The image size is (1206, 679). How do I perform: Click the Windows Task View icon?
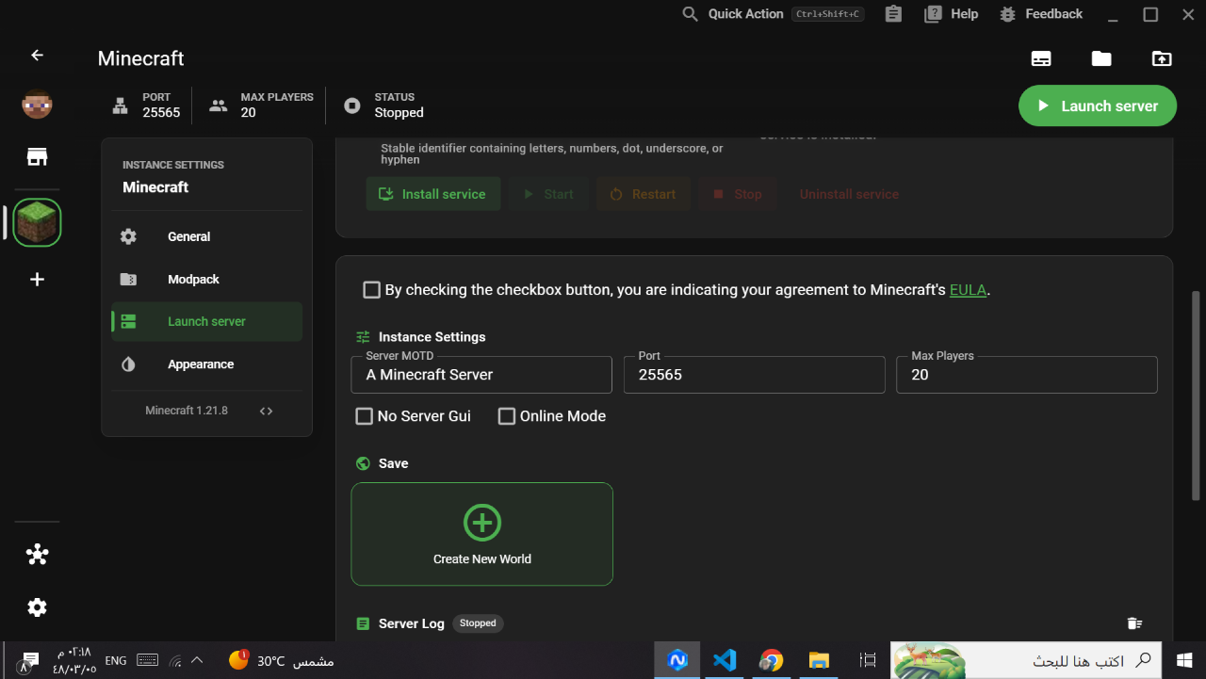[868, 660]
